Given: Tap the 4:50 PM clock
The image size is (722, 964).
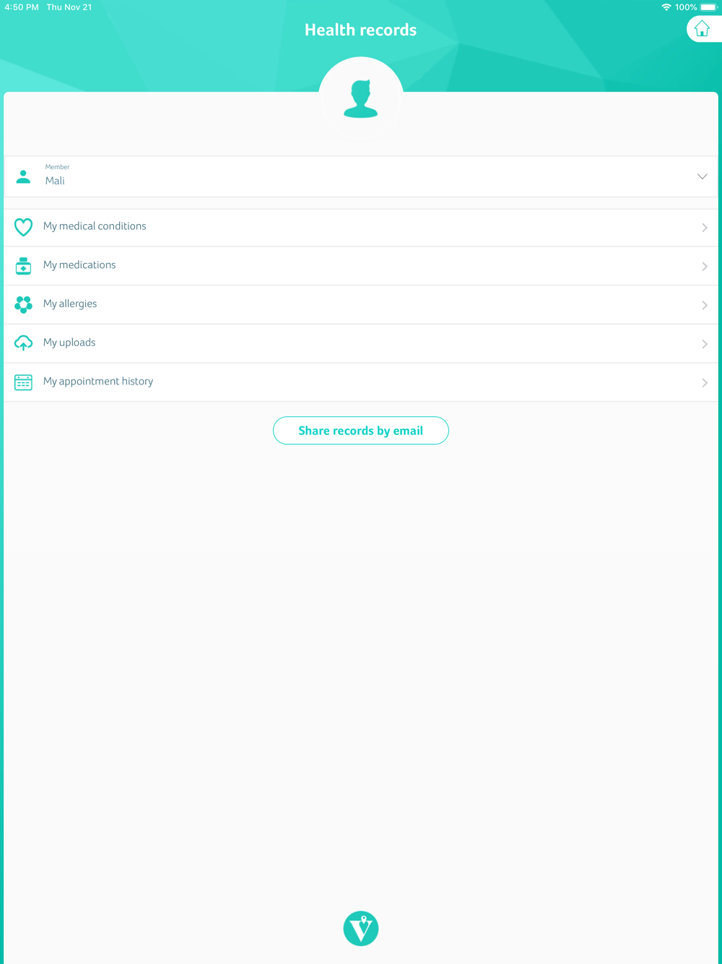Looking at the screenshot, I should pos(22,7).
